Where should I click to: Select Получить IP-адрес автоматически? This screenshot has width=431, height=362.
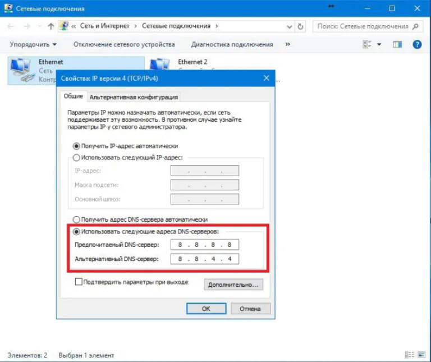point(126,146)
